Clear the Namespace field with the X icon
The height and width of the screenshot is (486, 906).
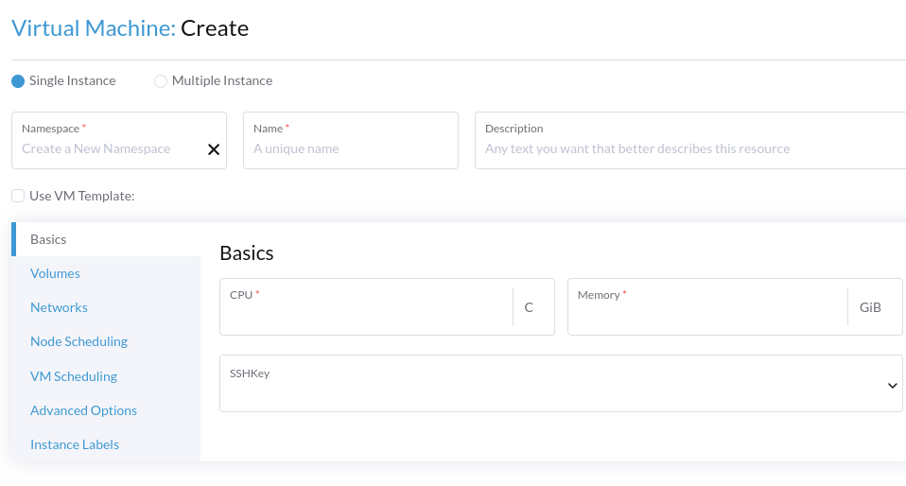[214, 149]
